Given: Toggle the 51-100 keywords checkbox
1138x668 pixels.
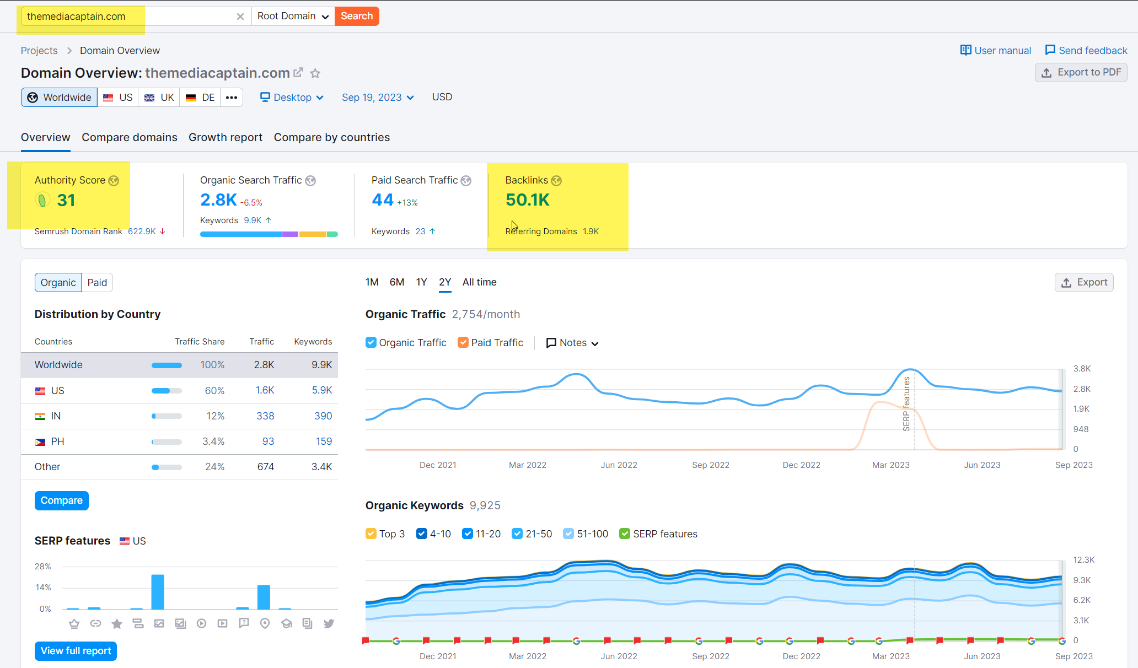Looking at the screenshot, I should pos(568,534).
